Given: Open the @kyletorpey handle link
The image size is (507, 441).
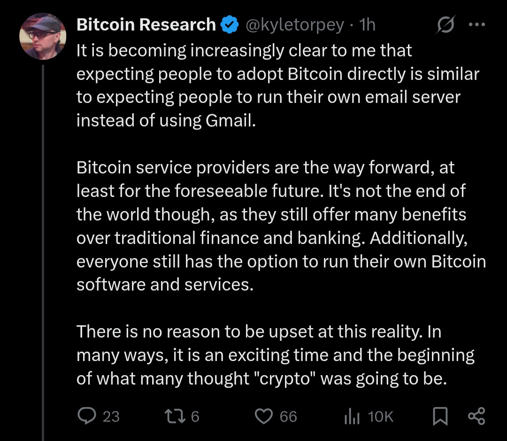Looking at the screenshot, I should coord(295,25).
